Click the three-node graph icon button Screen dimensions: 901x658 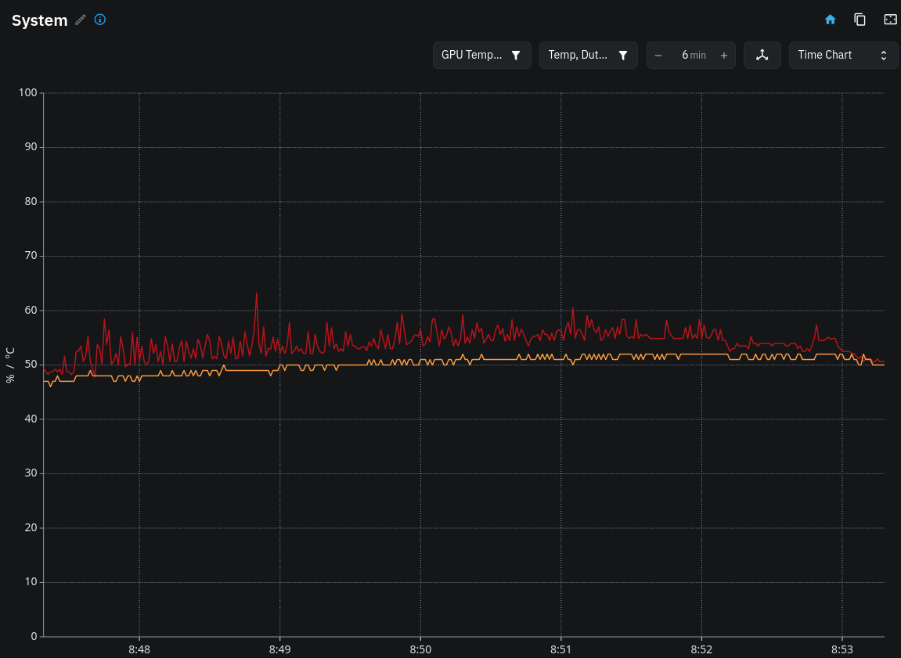pos(762,55)
